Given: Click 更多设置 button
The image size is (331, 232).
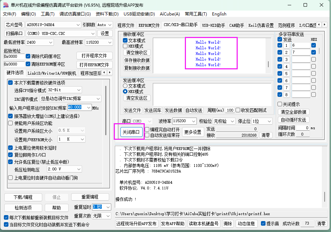Looking at the screenshot, I should [193, 132].
